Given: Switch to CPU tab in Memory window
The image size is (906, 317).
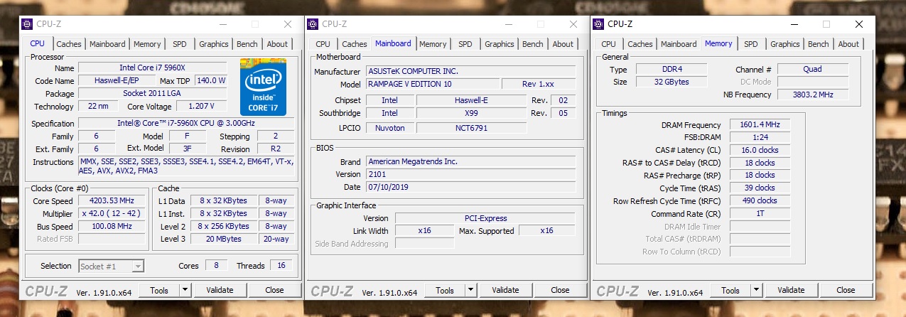Looking at the screenshot, I should point(608,44).
